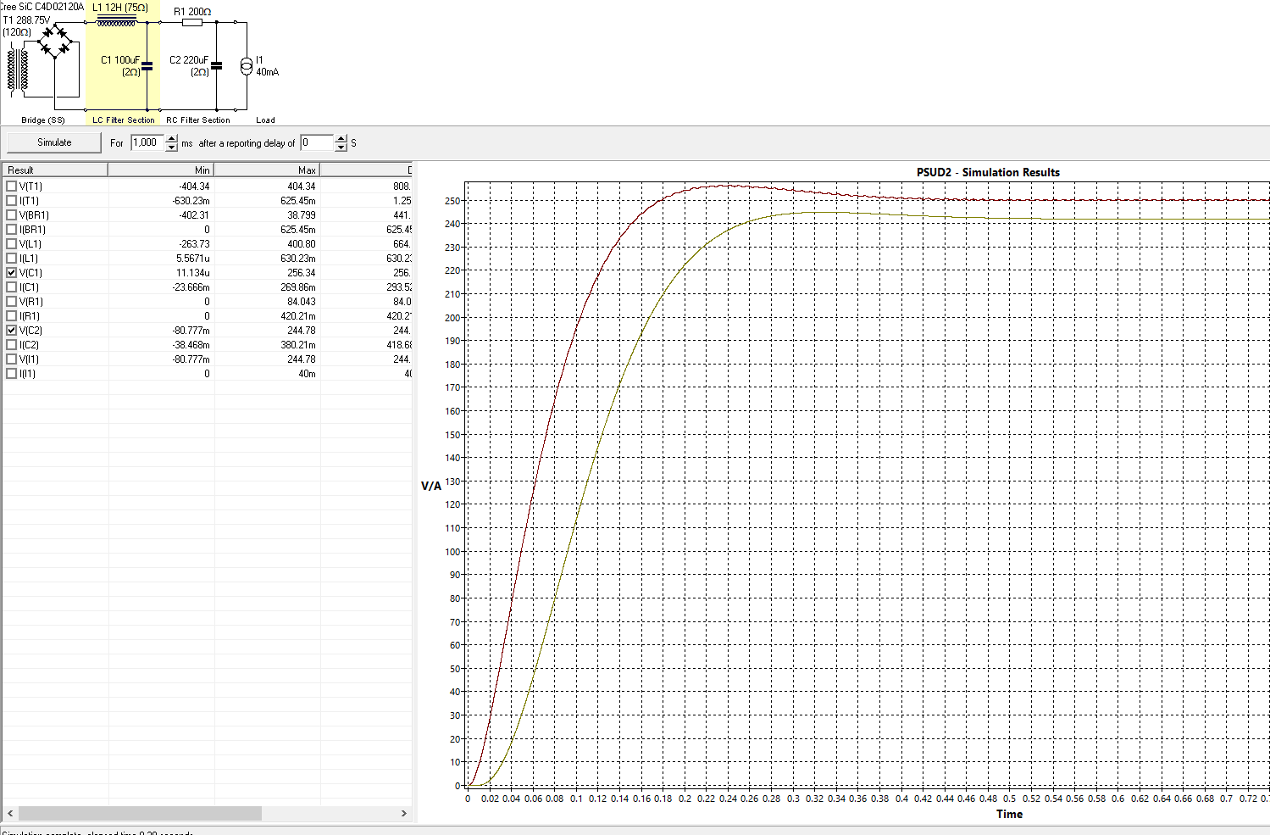
Task: Enable the I(T1) trace checkbox
Action: [11, 201]
